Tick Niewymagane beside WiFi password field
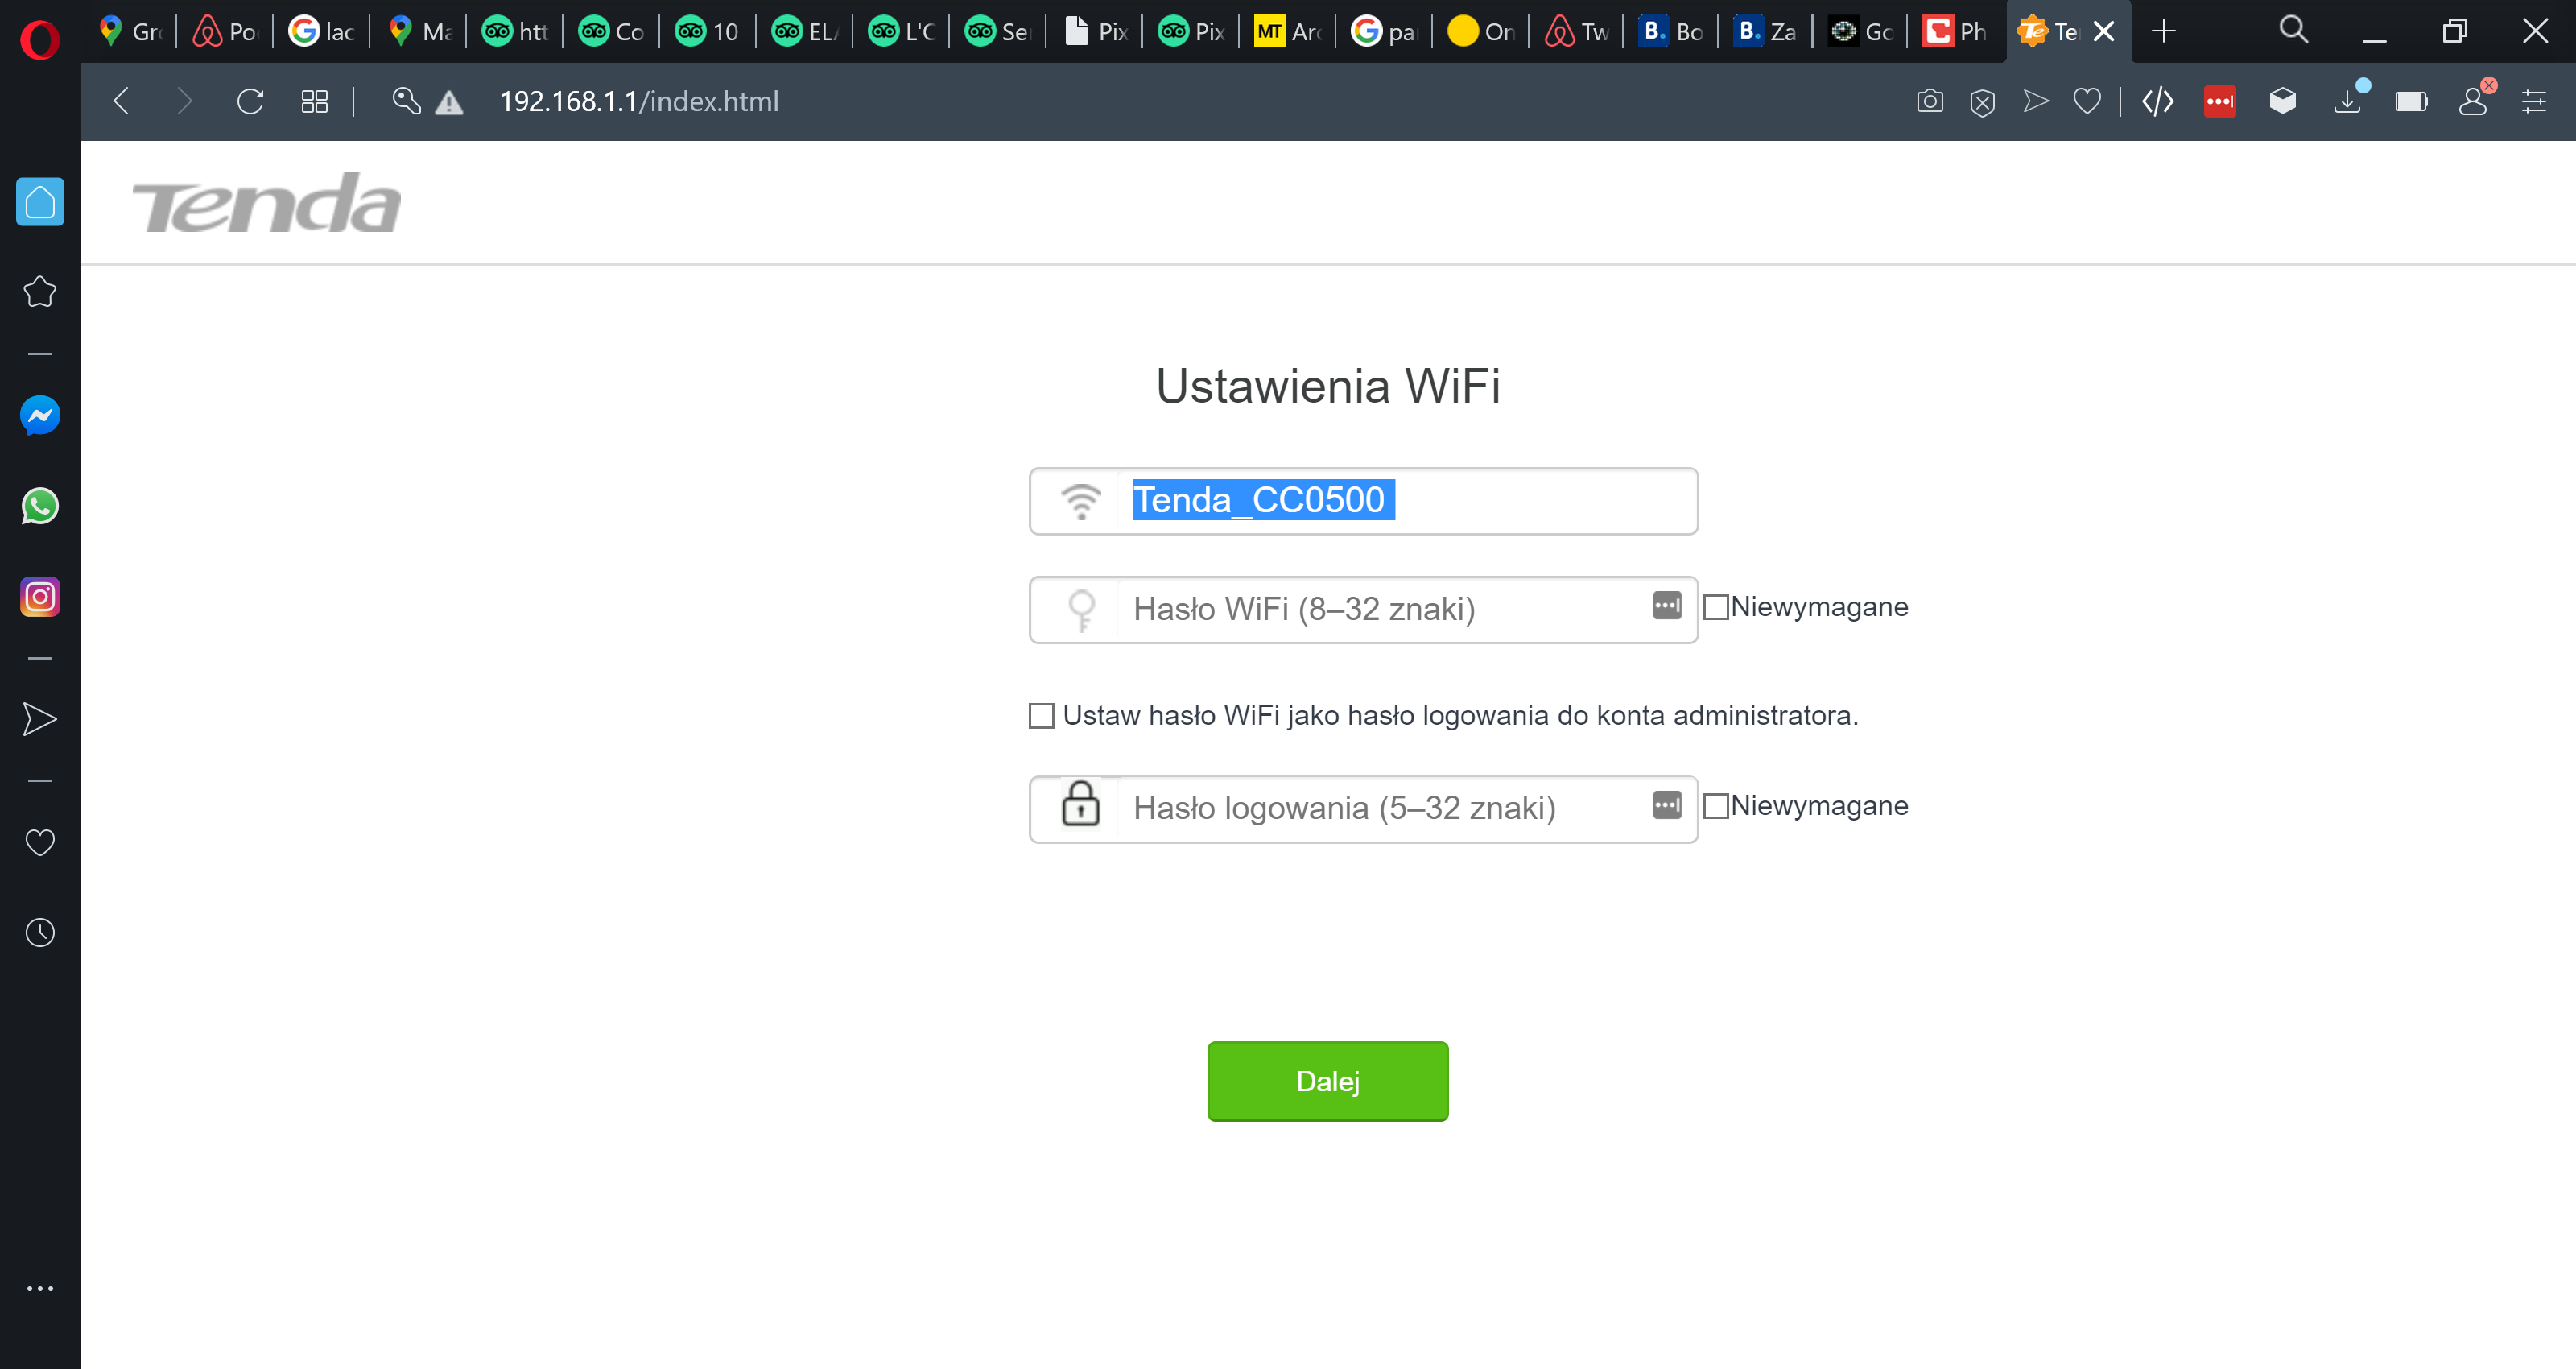 (x=1716, y=607)
